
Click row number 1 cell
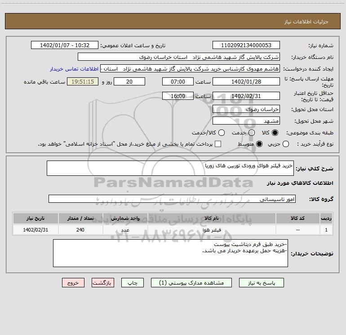pyautogui.click(x=326, y=230)
